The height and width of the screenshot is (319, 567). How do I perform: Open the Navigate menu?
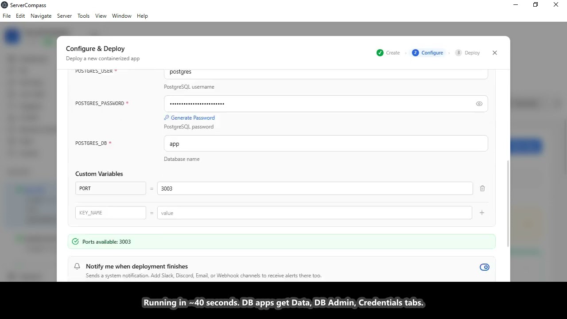pyautogui.click(x=41, y=16)
